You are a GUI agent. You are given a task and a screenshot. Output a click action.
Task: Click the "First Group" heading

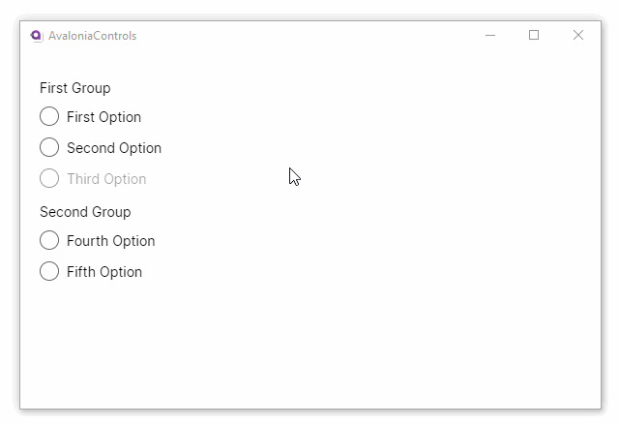coord(75,88)
